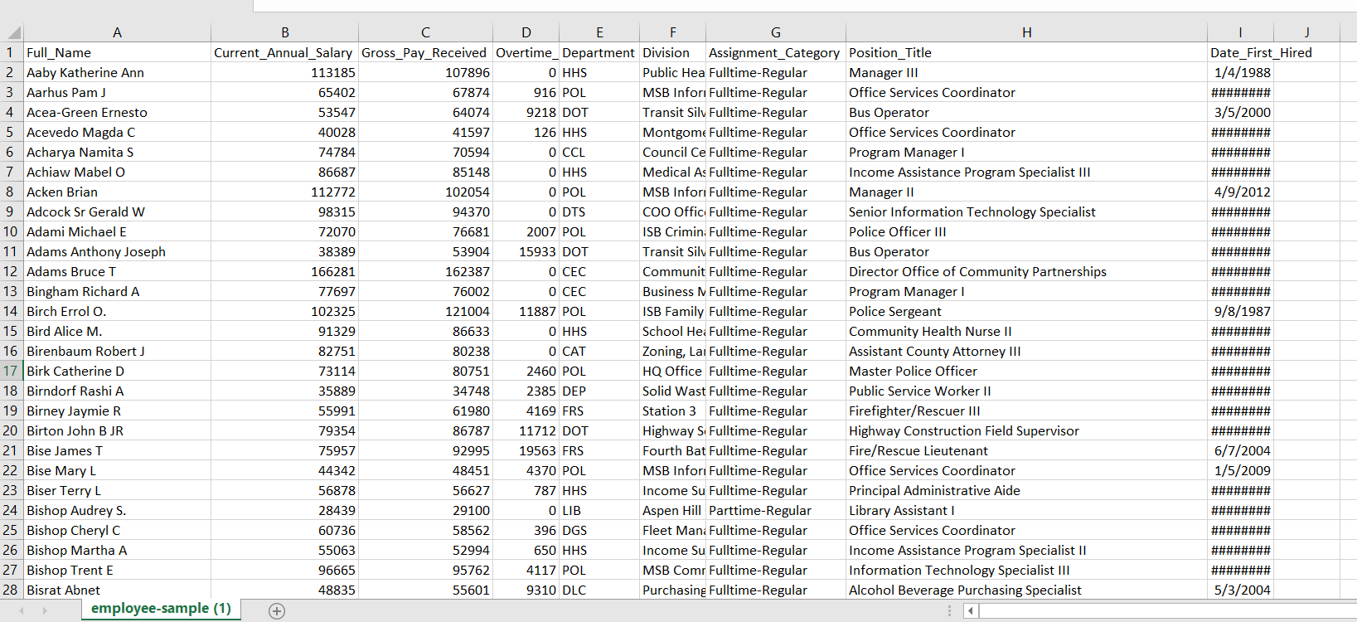Click the Position_Title header cell
The width and height of the screenshot is (1357, 622).
click(x=1026, y=52)
